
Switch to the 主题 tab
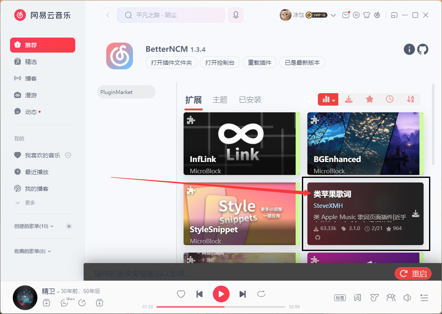(220, 100)
